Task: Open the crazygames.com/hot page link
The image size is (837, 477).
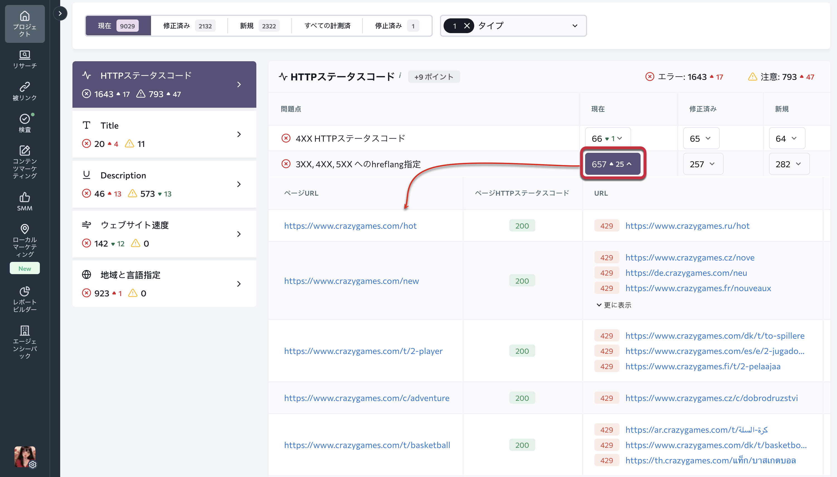Action: [350, 226]
